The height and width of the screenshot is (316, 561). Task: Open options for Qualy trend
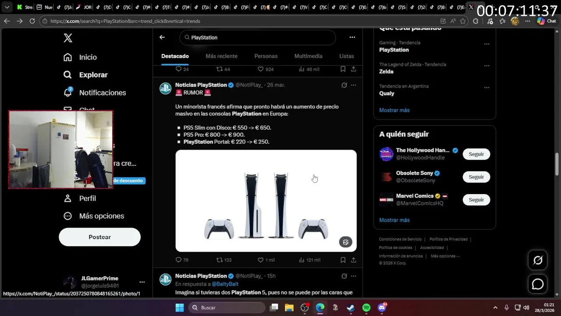(486, 87)
